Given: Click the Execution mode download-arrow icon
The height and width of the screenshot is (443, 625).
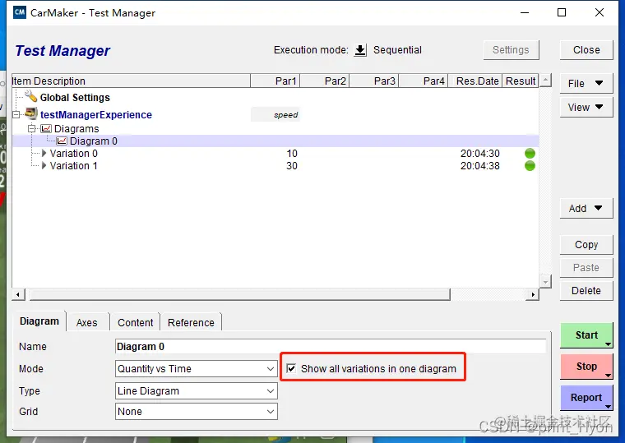Looking at the screenshot, I should tap(360, 50).
